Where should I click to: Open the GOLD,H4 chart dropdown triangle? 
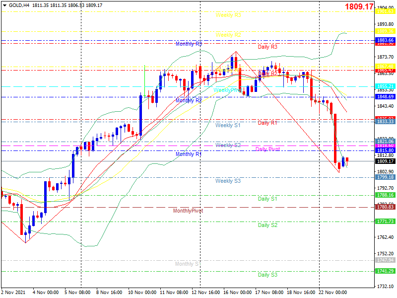[4, 5]
